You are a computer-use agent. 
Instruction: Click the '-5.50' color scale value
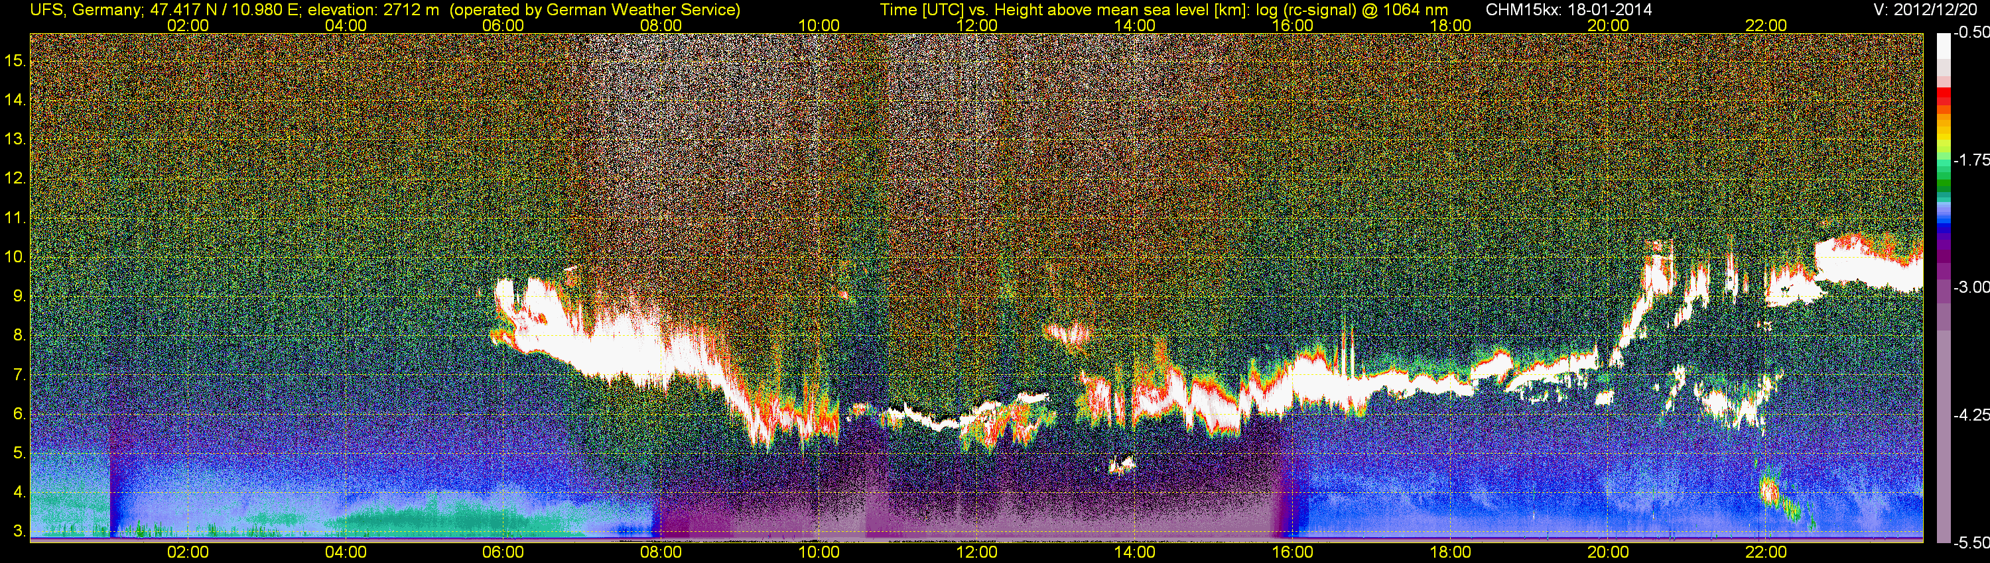(1971, 543)
